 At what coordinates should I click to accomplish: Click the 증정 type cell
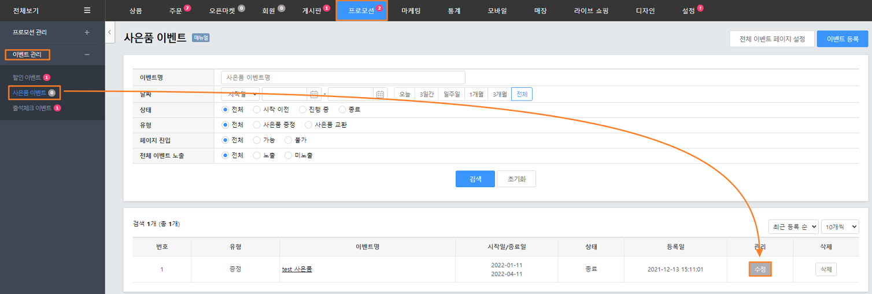(235, 269)
